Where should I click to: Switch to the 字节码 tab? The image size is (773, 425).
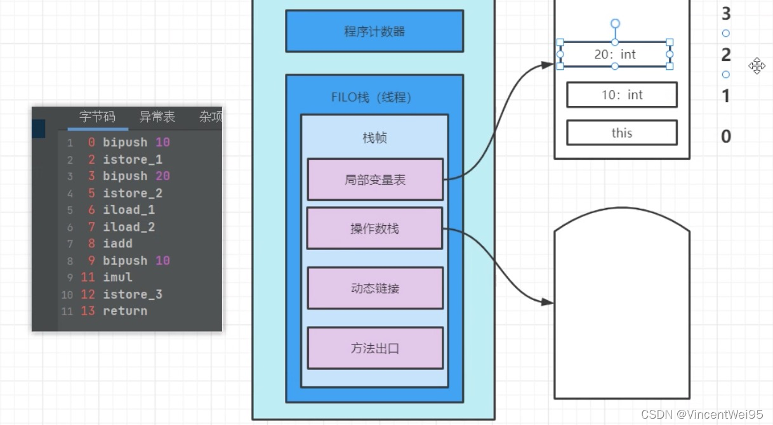click(98, 117)
